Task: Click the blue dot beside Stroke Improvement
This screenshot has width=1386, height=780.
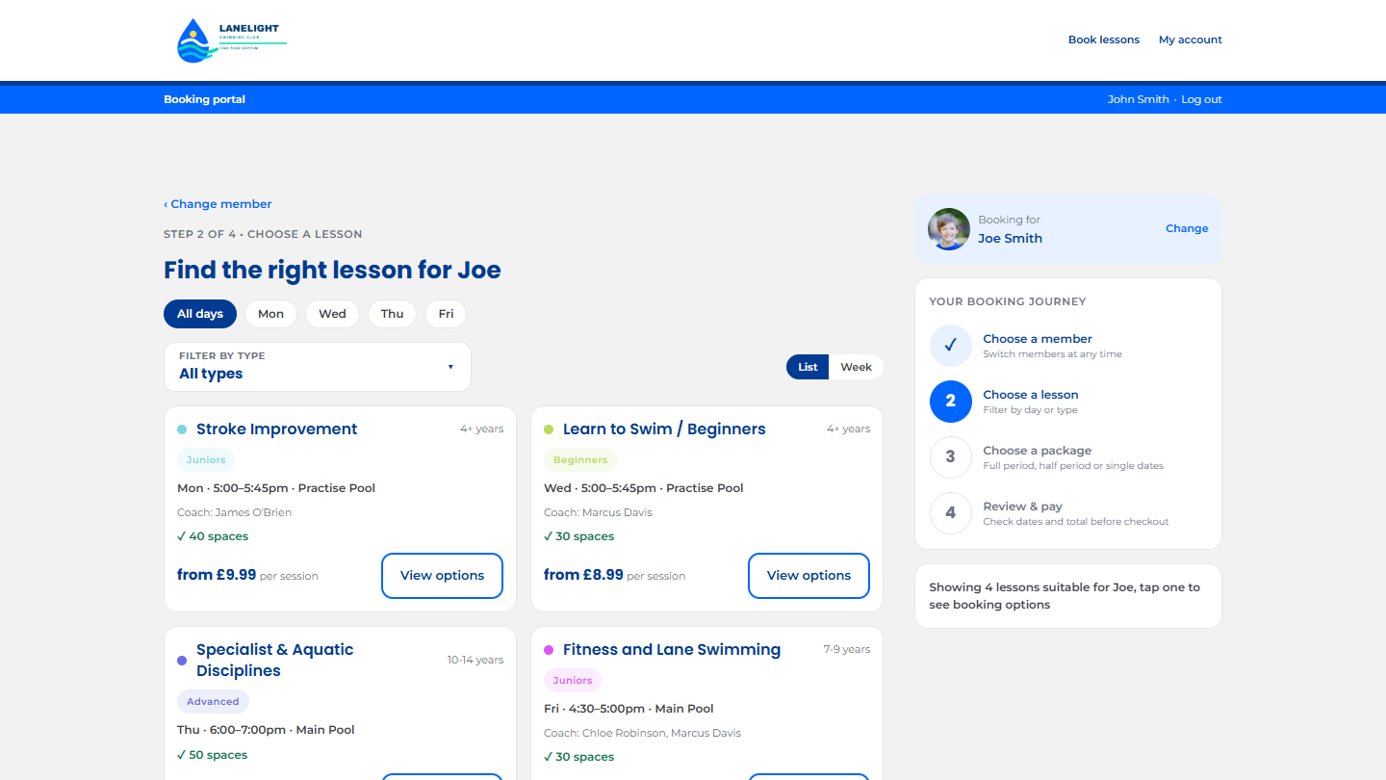Action: click(182, 429)
